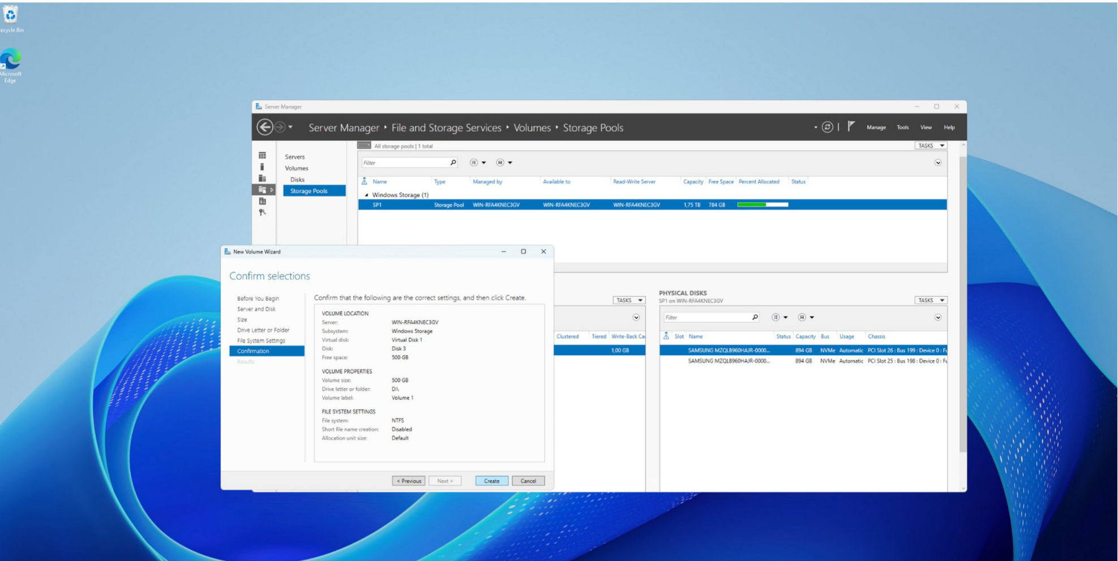Click the back navigation arrow in Server Manager
Image resolution: width=1118 pixels, height=561 pixels.
pos(264,127)
